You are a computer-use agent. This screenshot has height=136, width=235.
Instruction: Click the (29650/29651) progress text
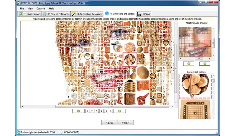(72, 132)
